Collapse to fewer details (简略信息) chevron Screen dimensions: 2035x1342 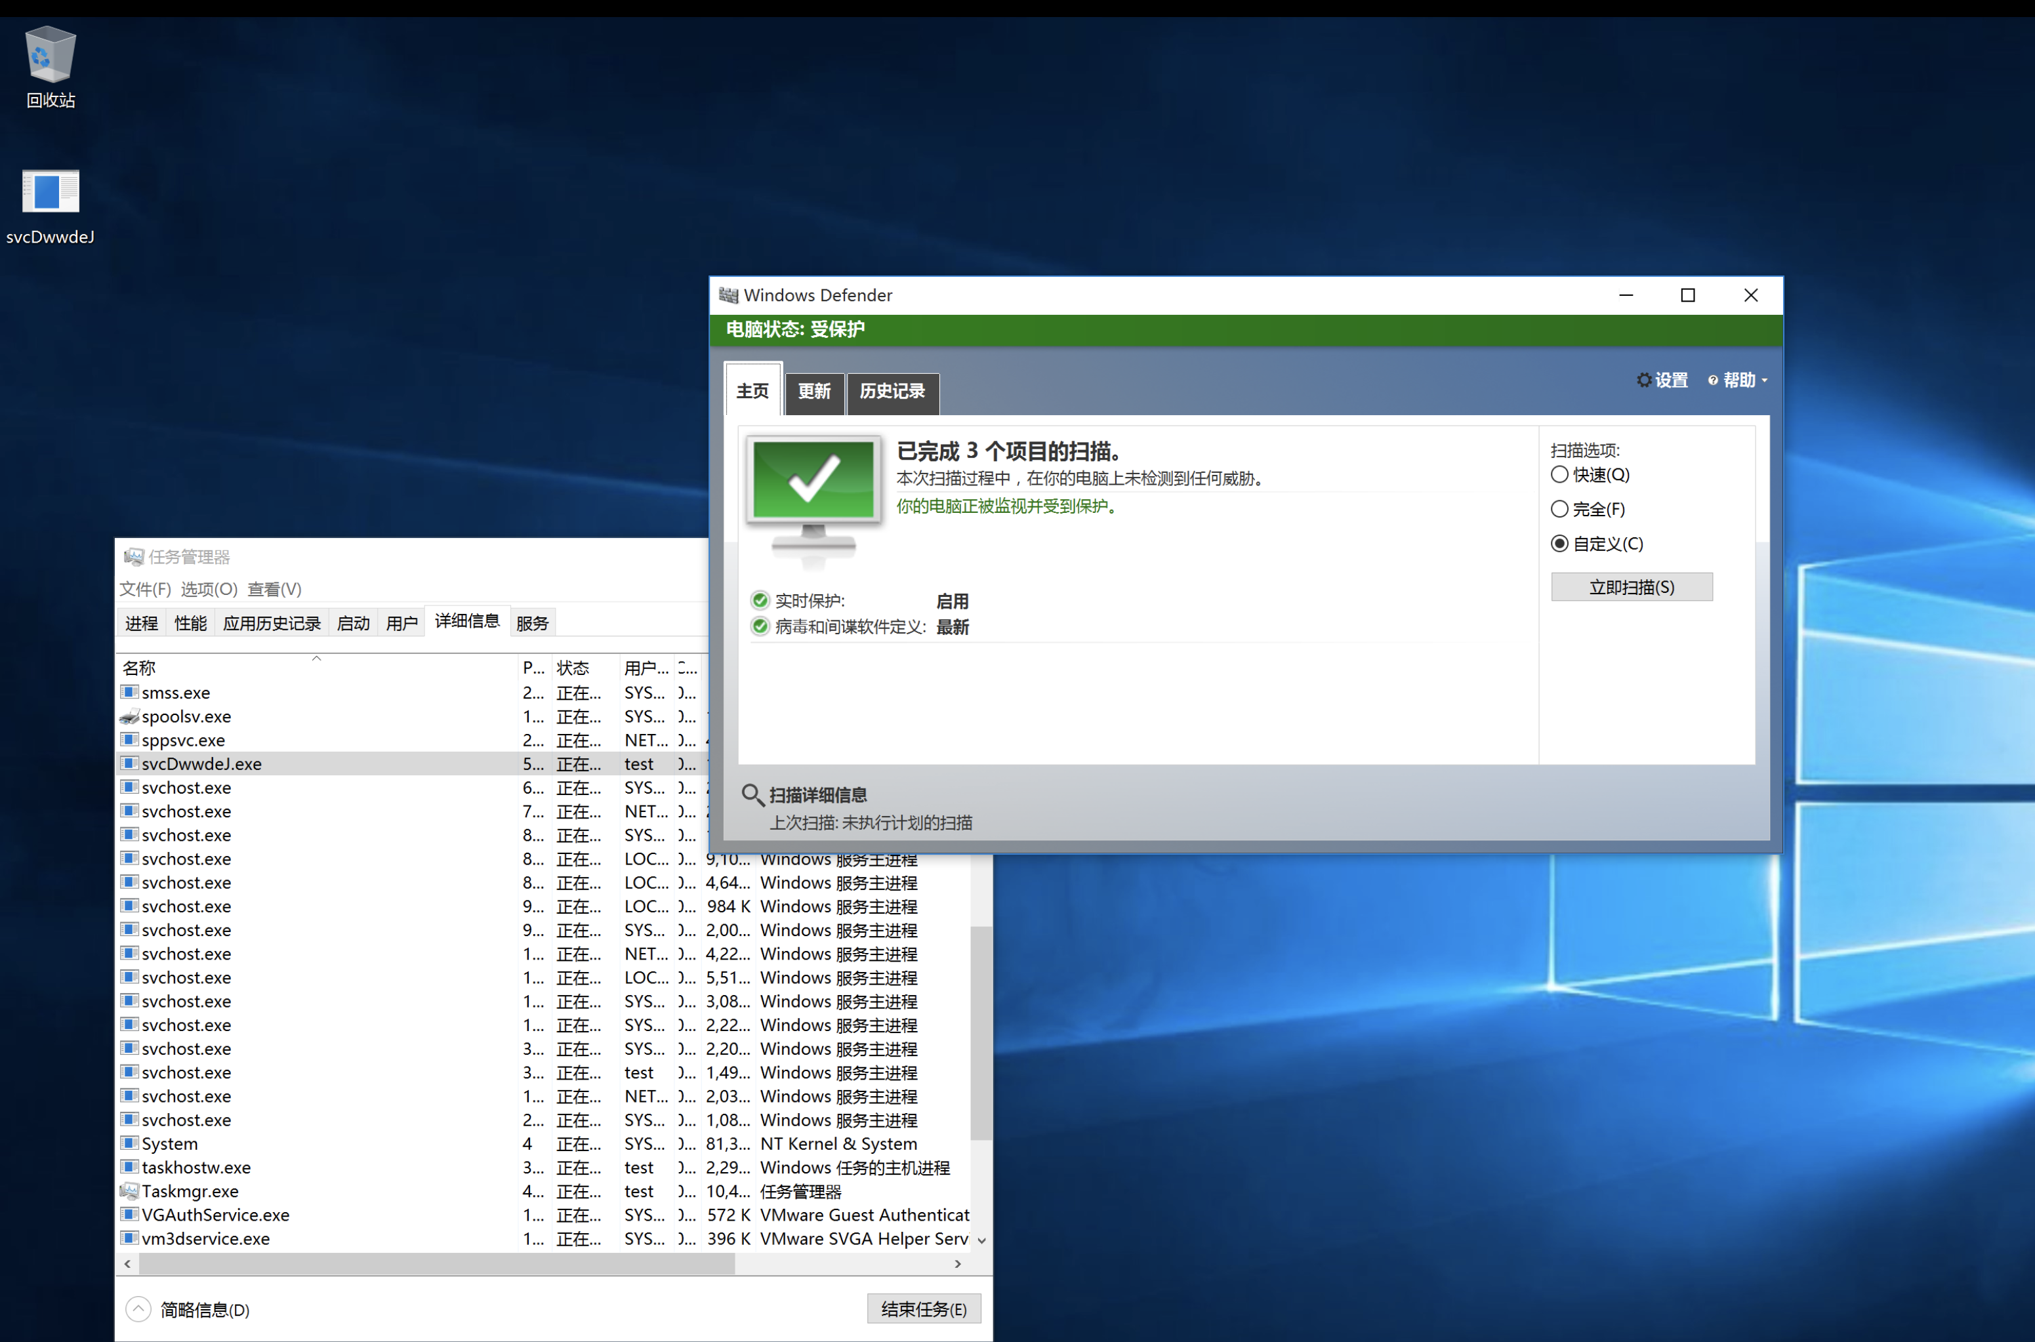138,1309
